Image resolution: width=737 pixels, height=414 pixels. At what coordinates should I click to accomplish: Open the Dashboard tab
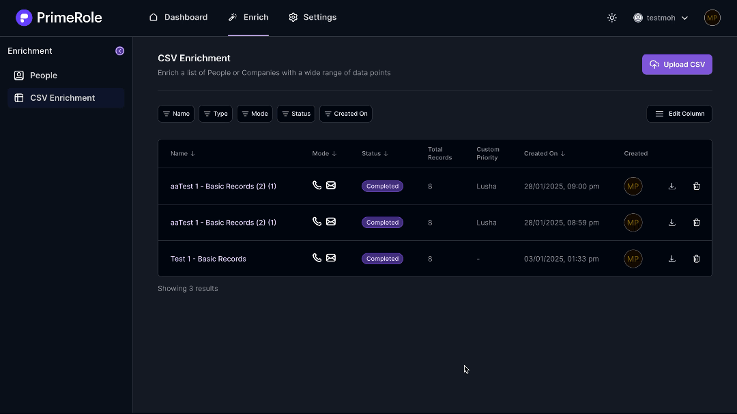[178, 17]
